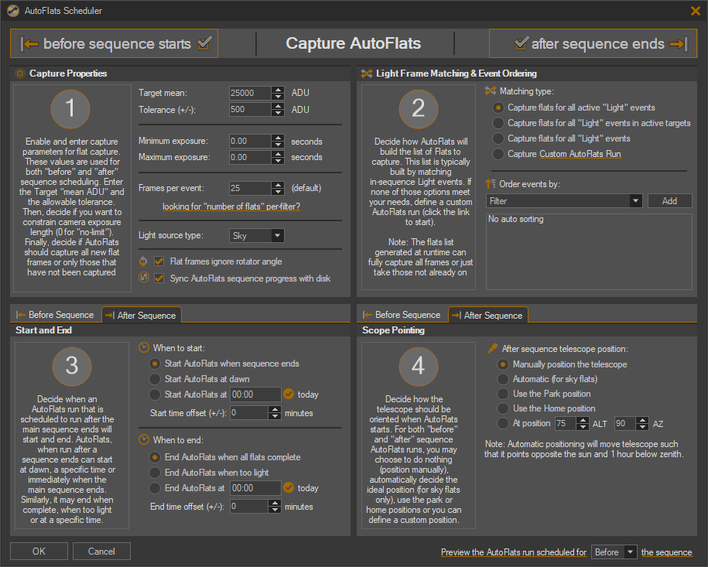This screenshot has width=708, height=567.
Task: Select End AutoFlats at specific time radio
Action: pyautogui.click(x=155, y=488)
